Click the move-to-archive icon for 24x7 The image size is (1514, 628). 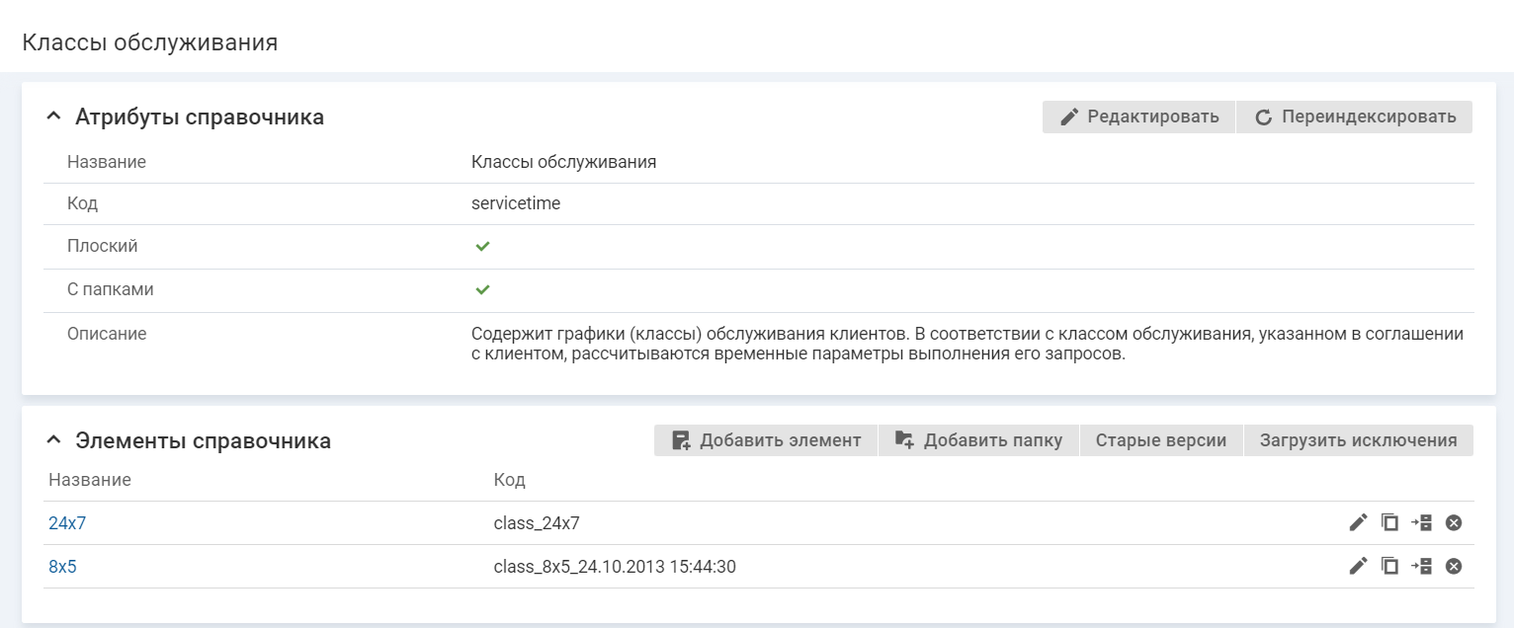coord(1421,522)
